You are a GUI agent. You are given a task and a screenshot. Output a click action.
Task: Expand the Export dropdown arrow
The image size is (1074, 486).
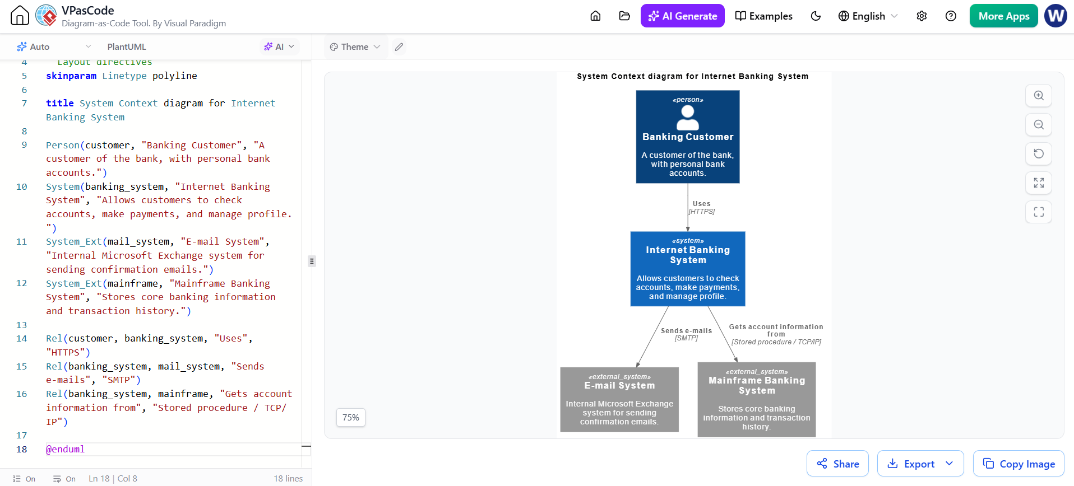950,464
